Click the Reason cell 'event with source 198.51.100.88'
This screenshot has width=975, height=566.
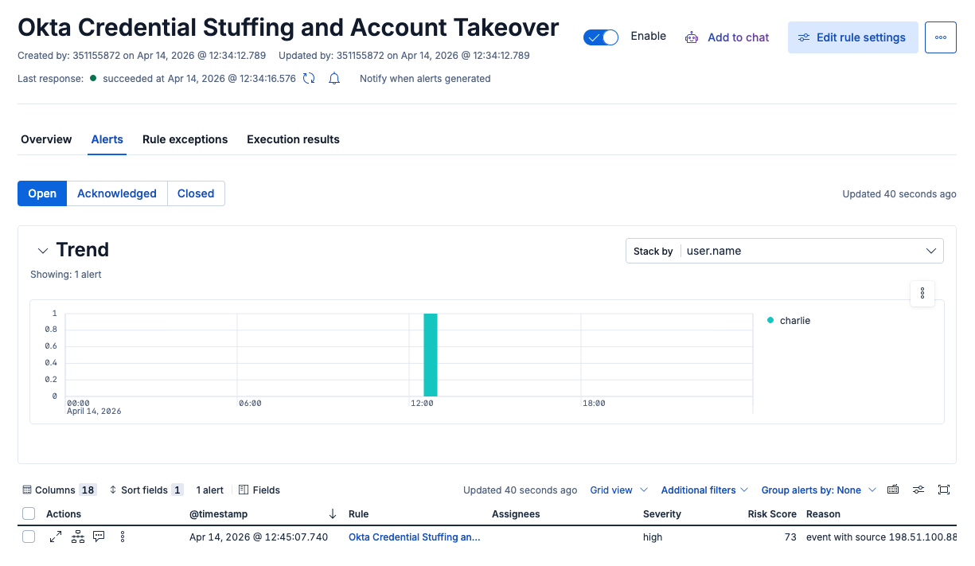[881, 537]
